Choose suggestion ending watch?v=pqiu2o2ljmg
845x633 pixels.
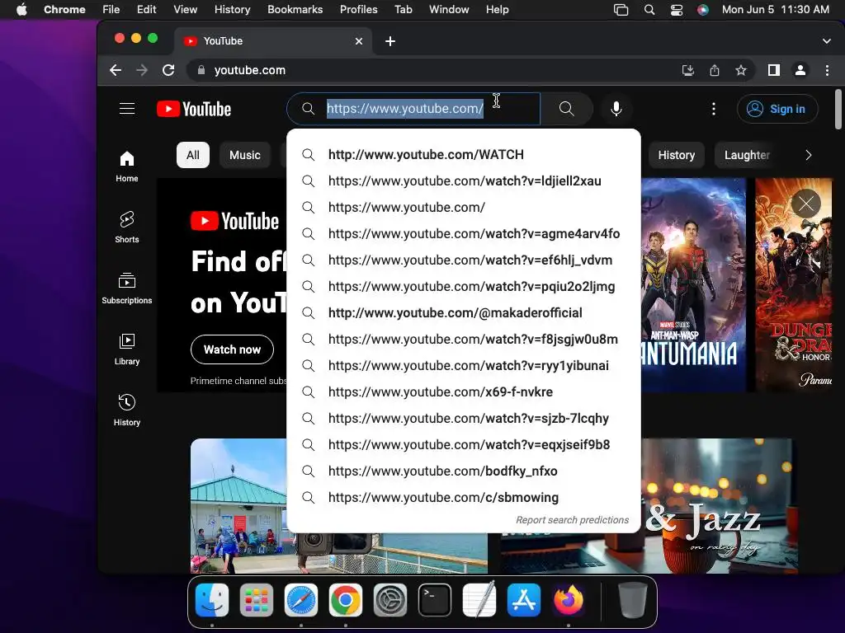[x=464, y=286]
